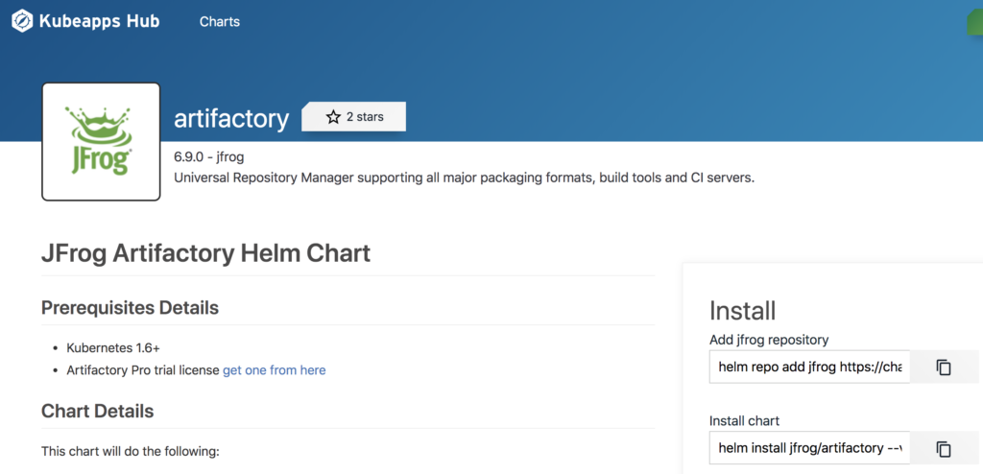Click 'This chart will do the following' text
Screen dimensions: 983x474
click(131, 451)
